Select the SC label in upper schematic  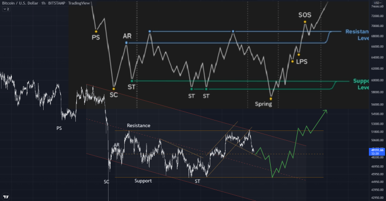(x=113, y=95)
